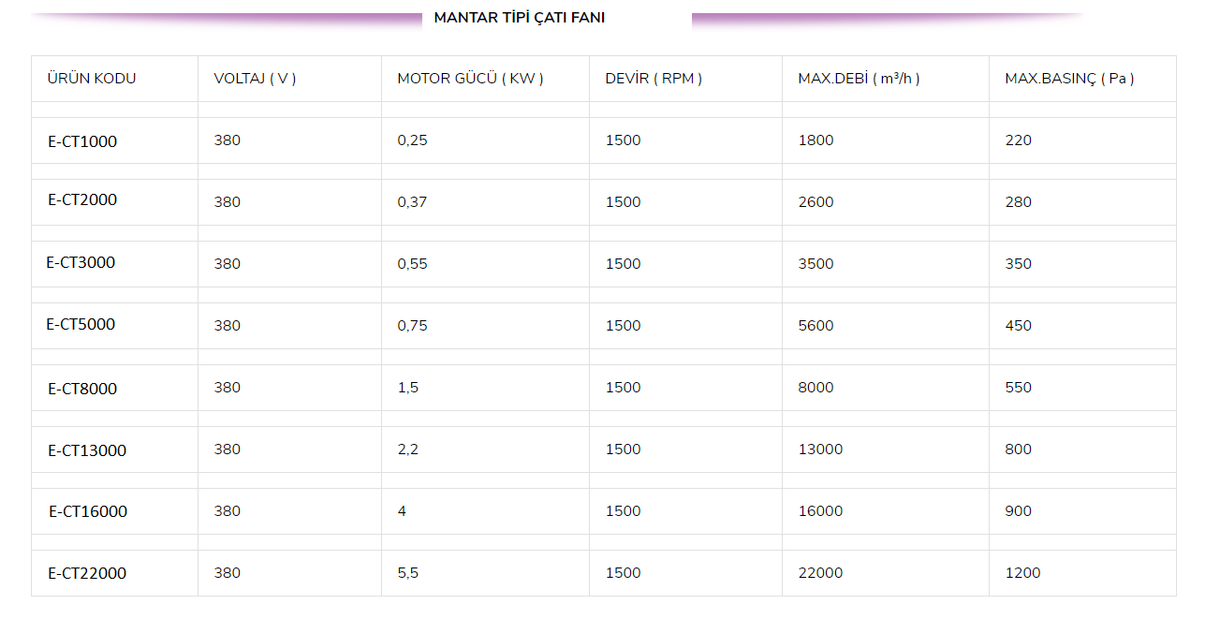Select product code E-CT3000
1205x619 pixels.
pos(81,263)
